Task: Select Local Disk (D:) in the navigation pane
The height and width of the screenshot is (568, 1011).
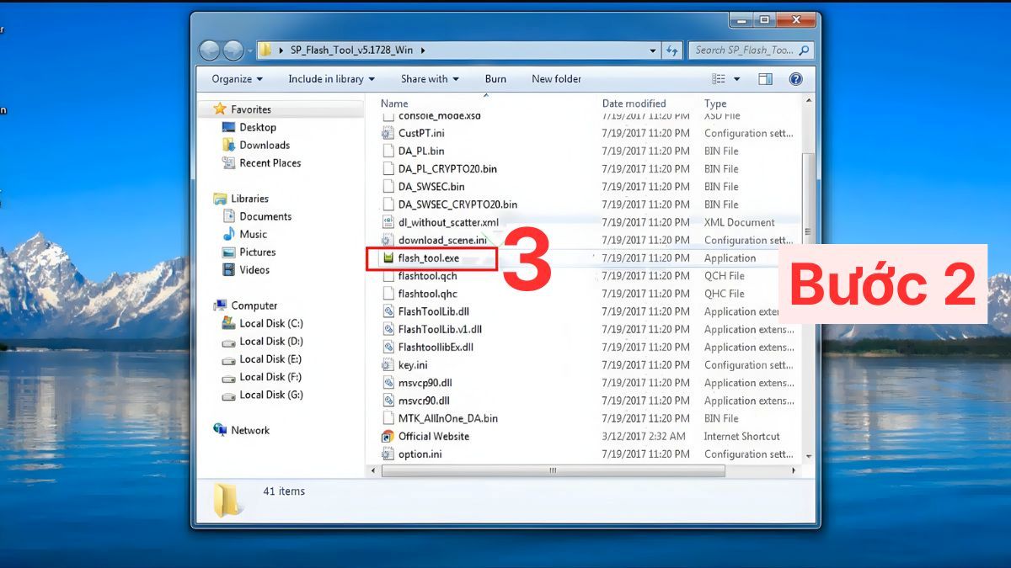Action: [x=270, y=341]
